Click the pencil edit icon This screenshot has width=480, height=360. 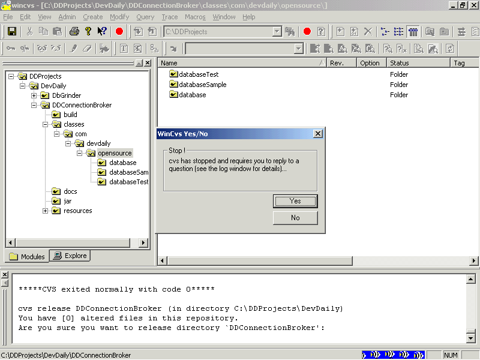pos(73,49)
